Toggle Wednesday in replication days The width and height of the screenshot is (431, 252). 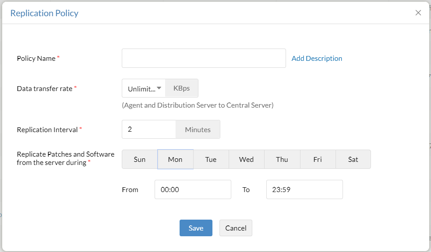click(x=246, y=159)
